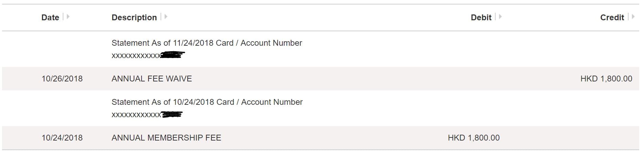Click the sort arrow next to Debit
The width and height of the screenshot is (642, 156).
(x=500, y=16)
